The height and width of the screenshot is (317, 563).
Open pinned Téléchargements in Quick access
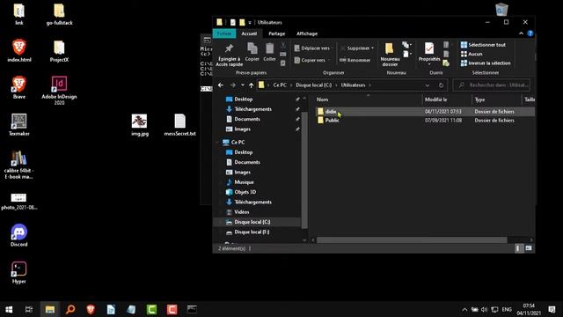pos(252,109)
